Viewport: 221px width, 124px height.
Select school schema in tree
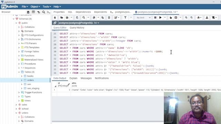pos(25,109)
